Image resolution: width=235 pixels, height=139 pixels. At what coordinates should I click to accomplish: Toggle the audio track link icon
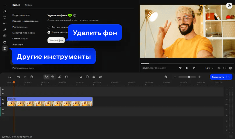tap(3, 114)
